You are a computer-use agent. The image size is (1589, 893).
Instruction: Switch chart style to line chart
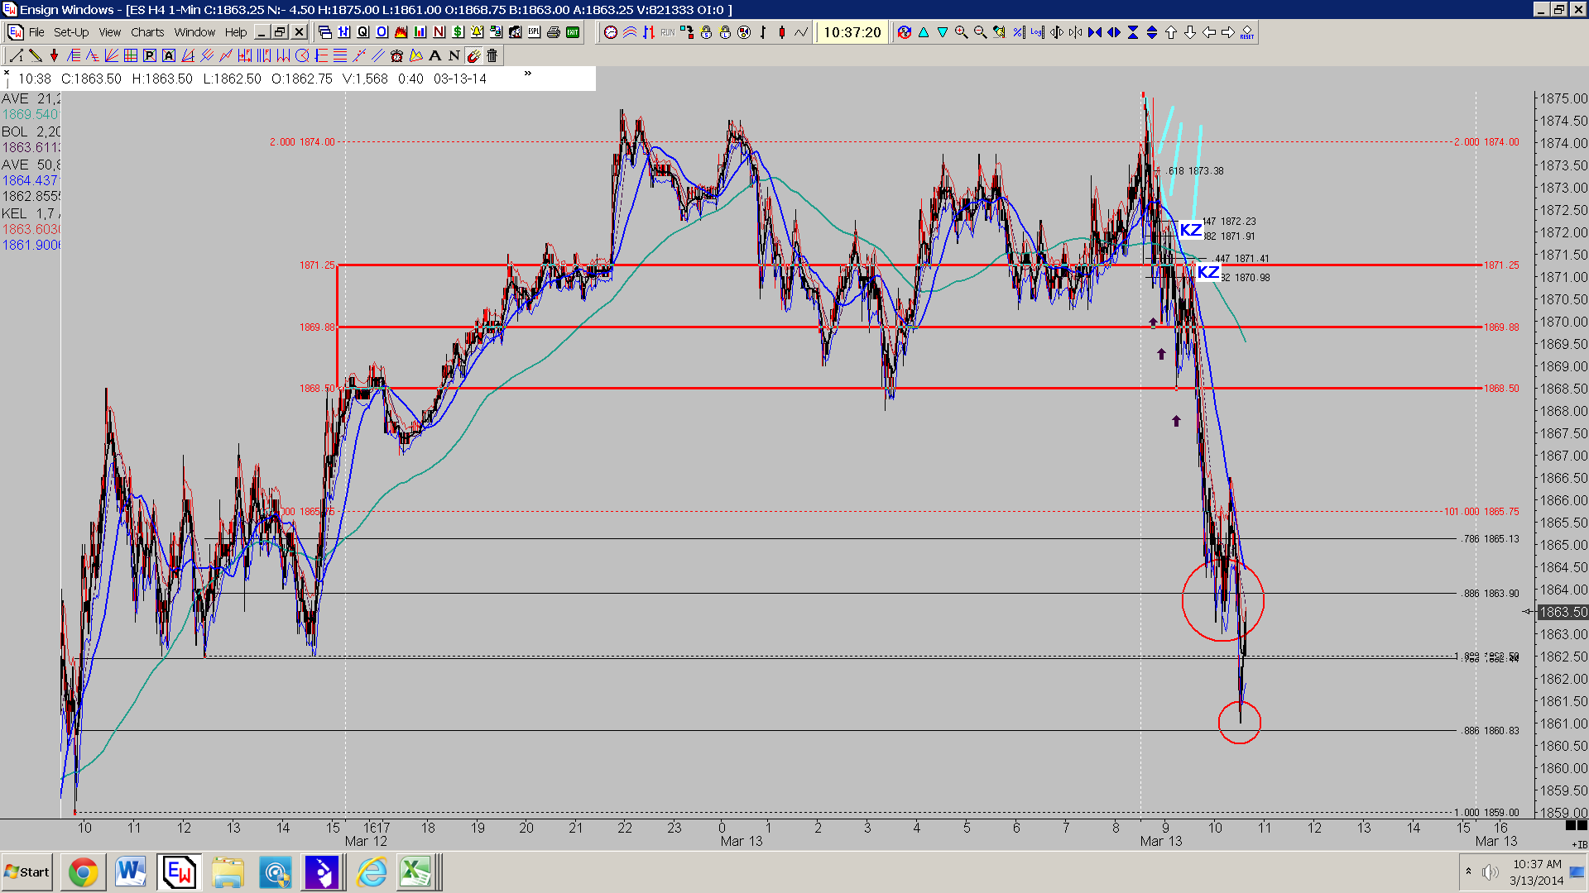click(x=801, y=32)
